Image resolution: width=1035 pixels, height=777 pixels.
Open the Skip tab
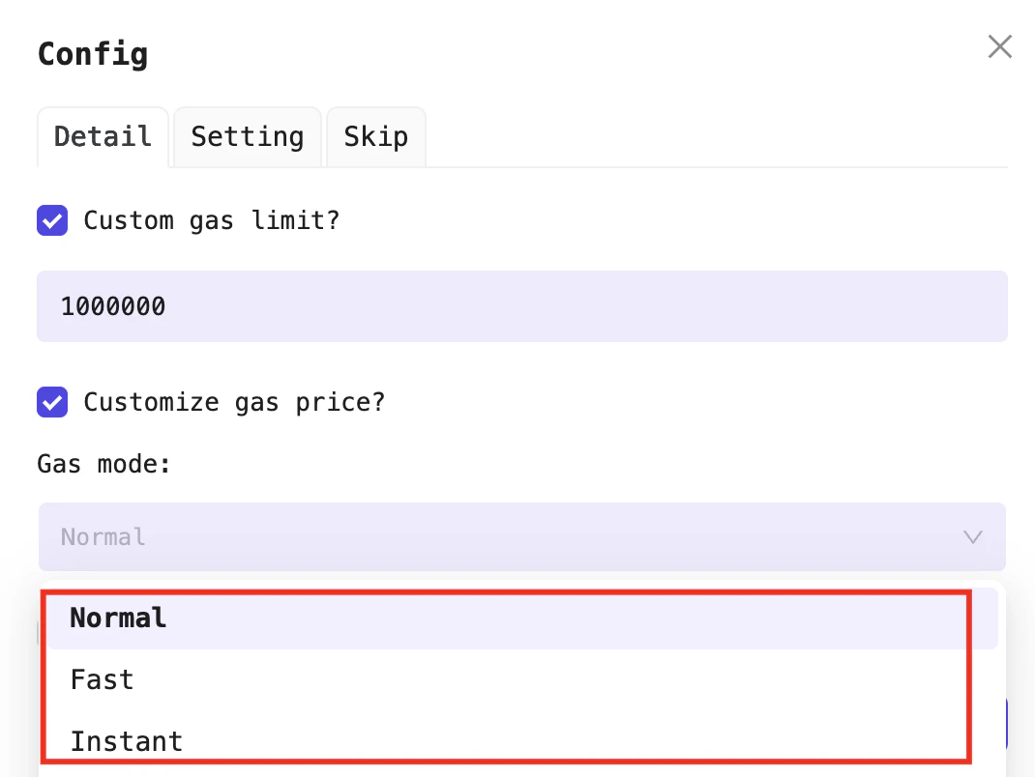pyautogui.click(x=375, y=136)
